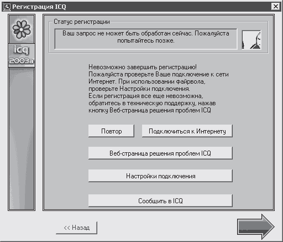This screenshot has height=242, width=283.
Task: Go back with the << Назад button
Action: click(77, 228)
